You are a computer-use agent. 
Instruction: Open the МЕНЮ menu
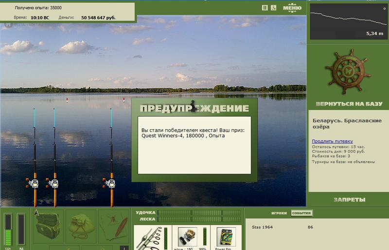(x=292, y=8)
